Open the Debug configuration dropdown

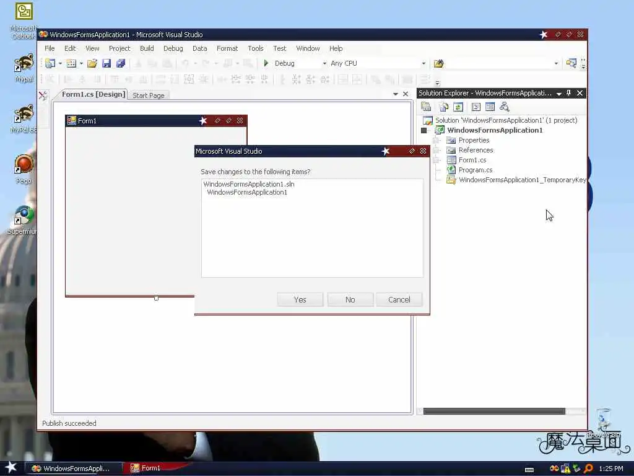tap(324, 63)
